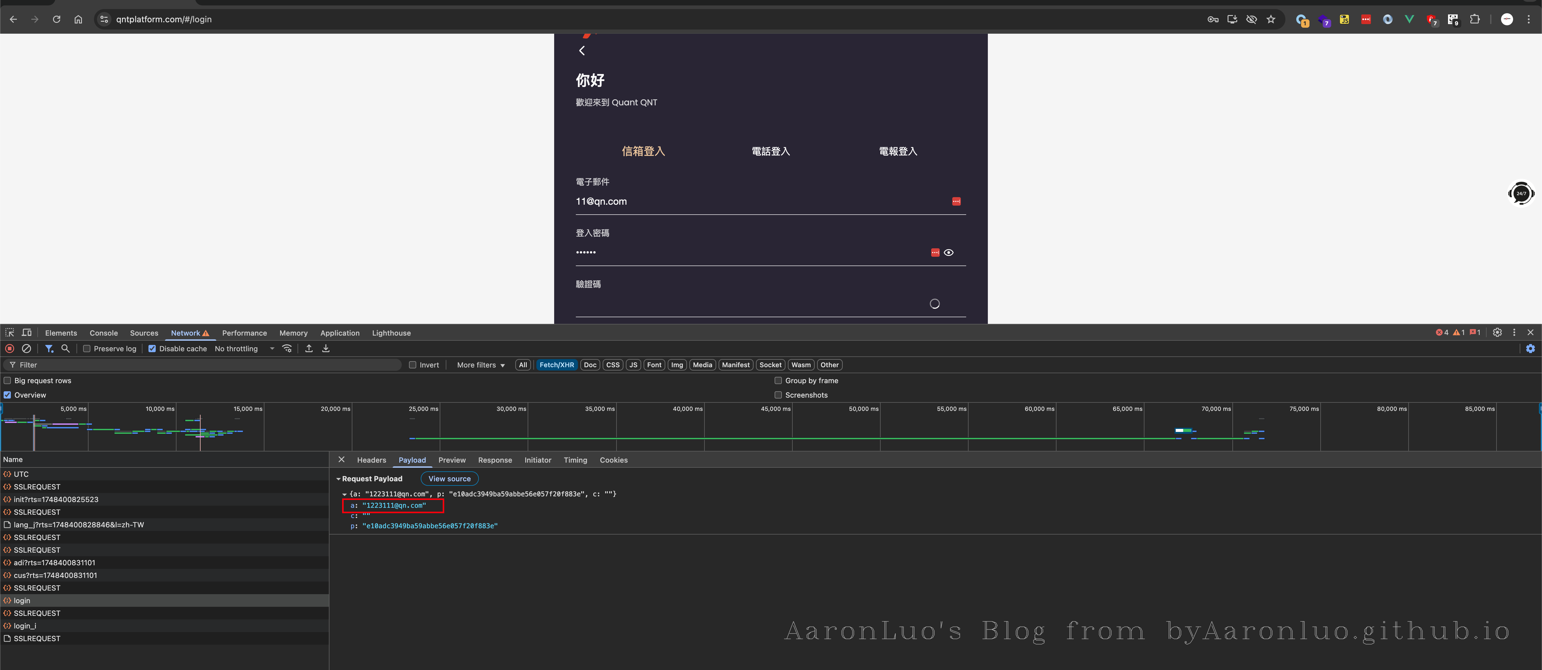Show password with the eye icon
This screenshot has width=1542, height=670.
pyautogui.click(x=949, y=253)
